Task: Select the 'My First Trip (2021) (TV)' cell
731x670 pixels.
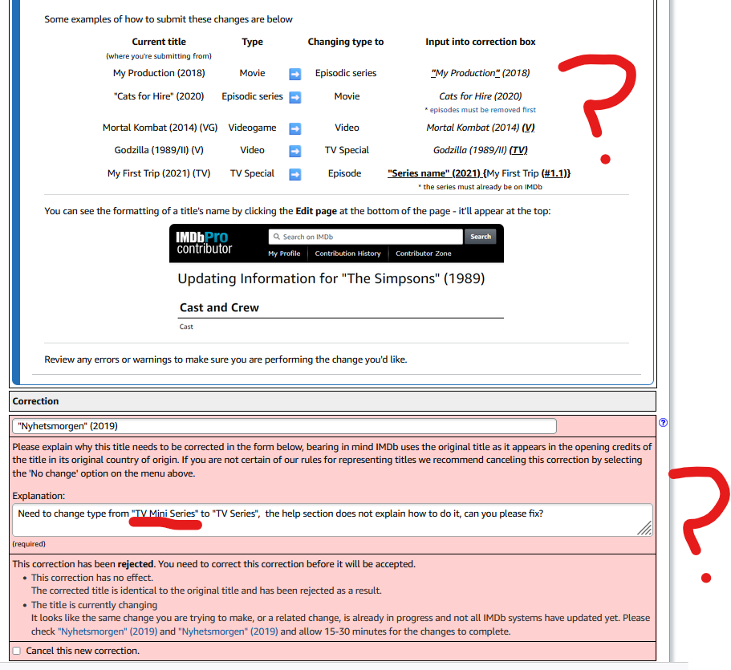Action: click(x=159, y=173)
